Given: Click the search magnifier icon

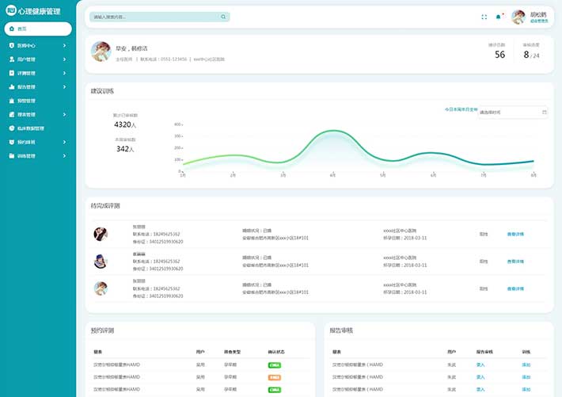Looking at the screenshot, I should point(224,17).
